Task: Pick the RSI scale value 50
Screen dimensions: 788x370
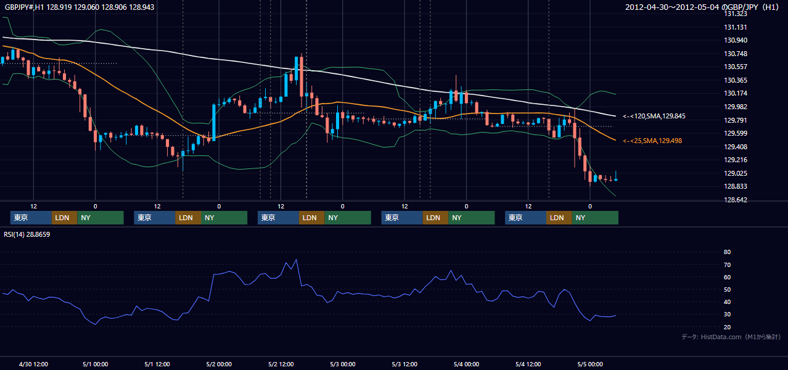Action: [x=727, y=289]
